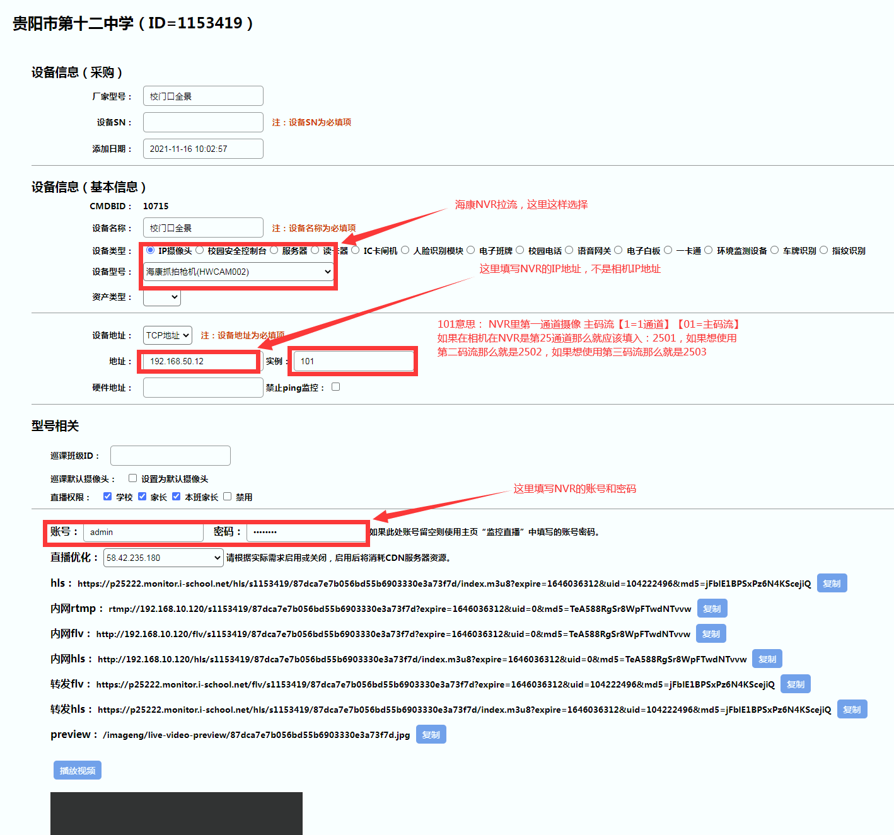This screenshot has width=894, height=835.
Task: Click the 设备SN input field
Action: click(203, 122)
